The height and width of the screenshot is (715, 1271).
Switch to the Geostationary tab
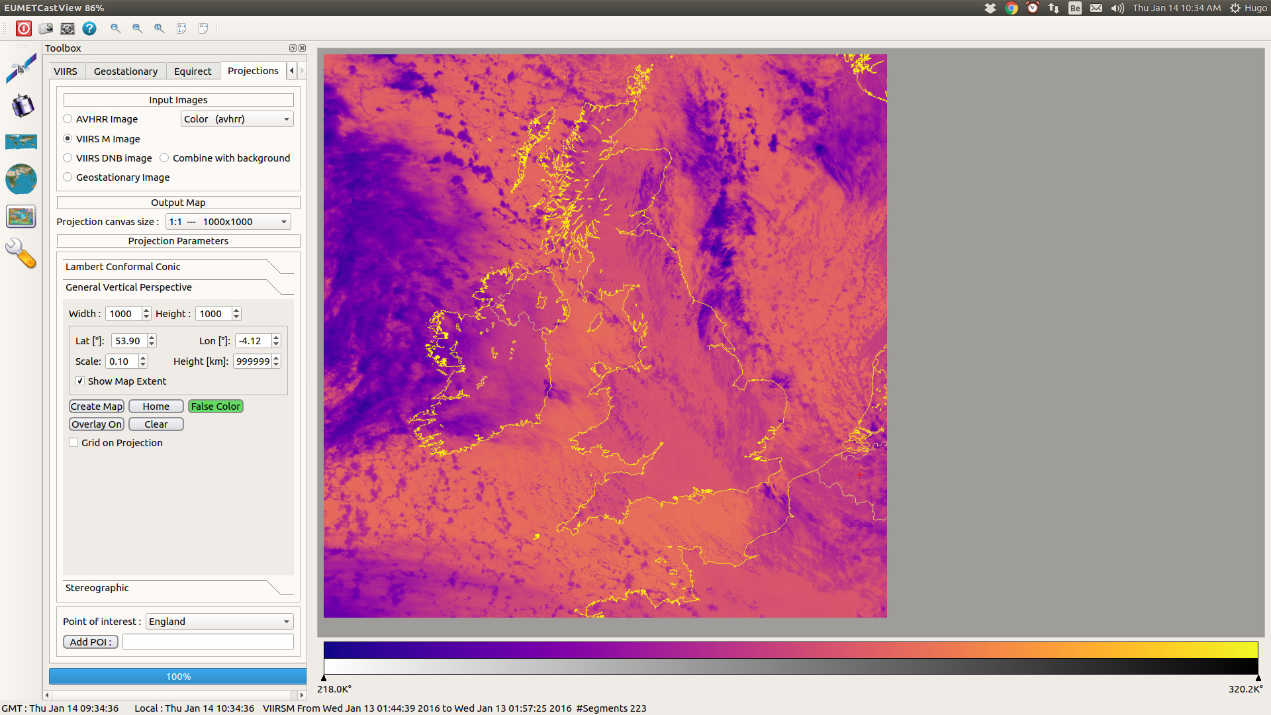click(x=126, y=71)
